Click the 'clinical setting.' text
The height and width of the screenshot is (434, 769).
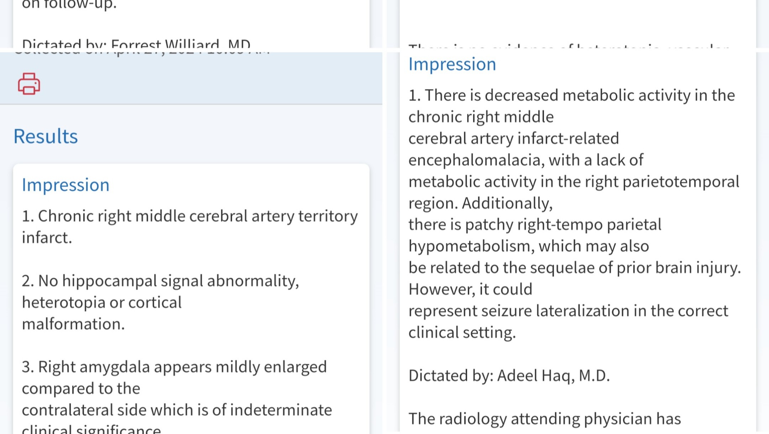[462, 333]
